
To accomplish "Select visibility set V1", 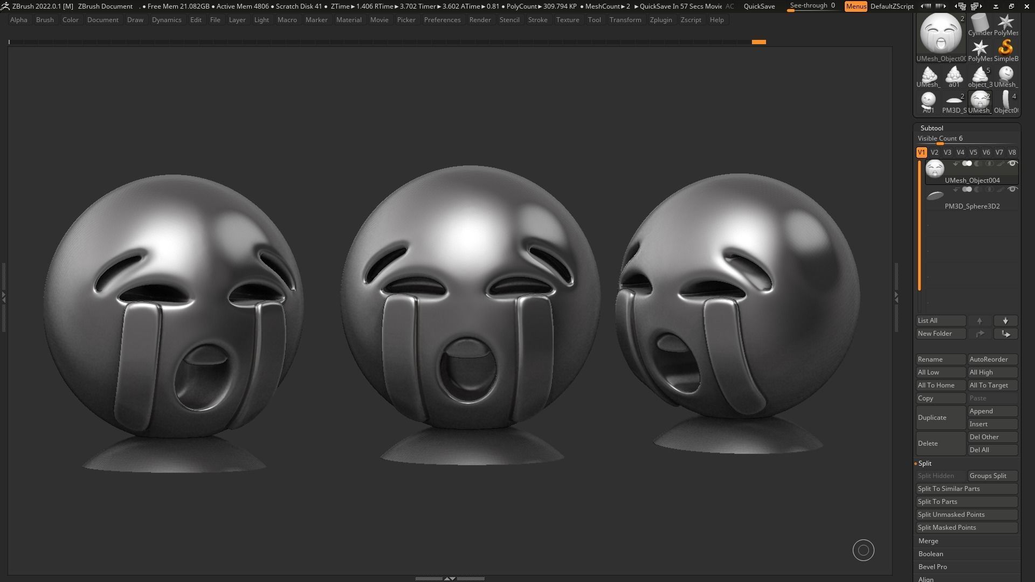I will tap(921, 153).
